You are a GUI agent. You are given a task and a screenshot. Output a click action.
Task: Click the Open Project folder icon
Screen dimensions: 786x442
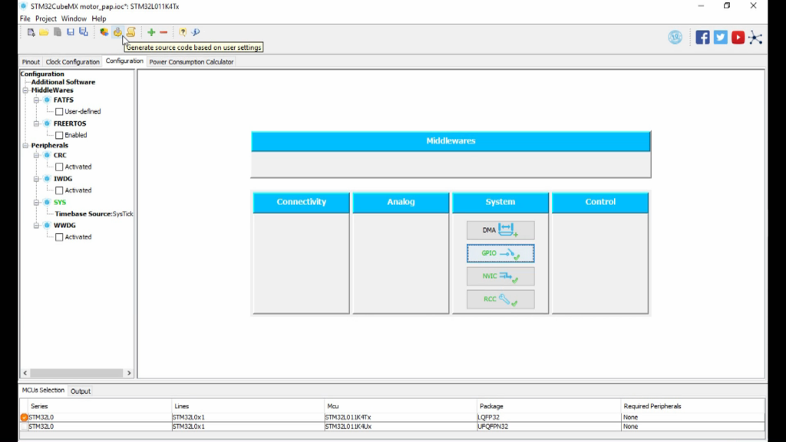[x=44, y=32]
